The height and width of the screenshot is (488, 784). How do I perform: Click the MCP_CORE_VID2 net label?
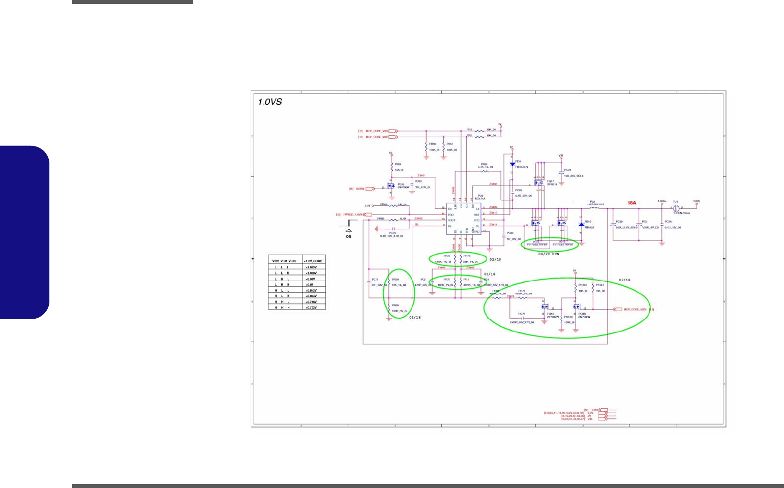(635, 309)
